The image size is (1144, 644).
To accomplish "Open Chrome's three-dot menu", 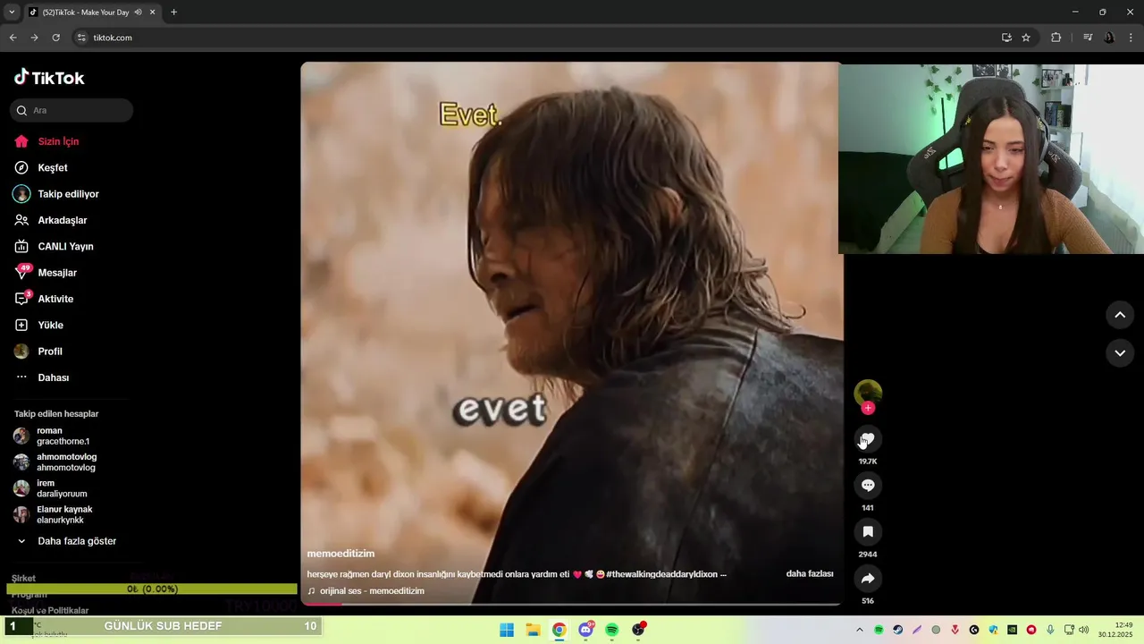I will pos(1131,38).
